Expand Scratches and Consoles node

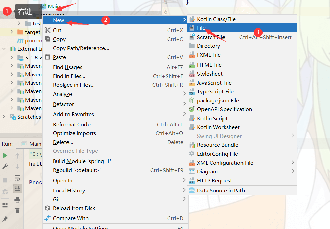[x=4, y=117]
